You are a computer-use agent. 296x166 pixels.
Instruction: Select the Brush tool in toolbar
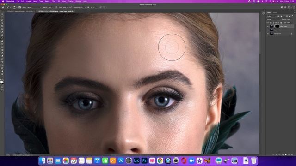pos(2,38)
